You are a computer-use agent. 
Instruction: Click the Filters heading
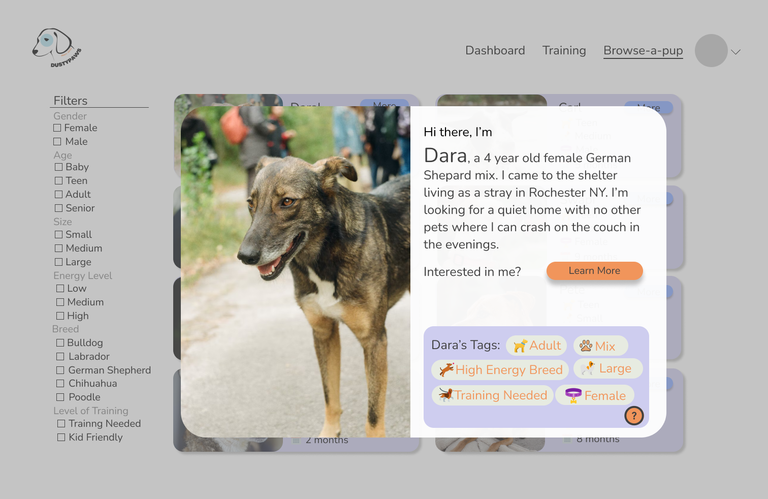pyautogui.click(x=71, y=101)
